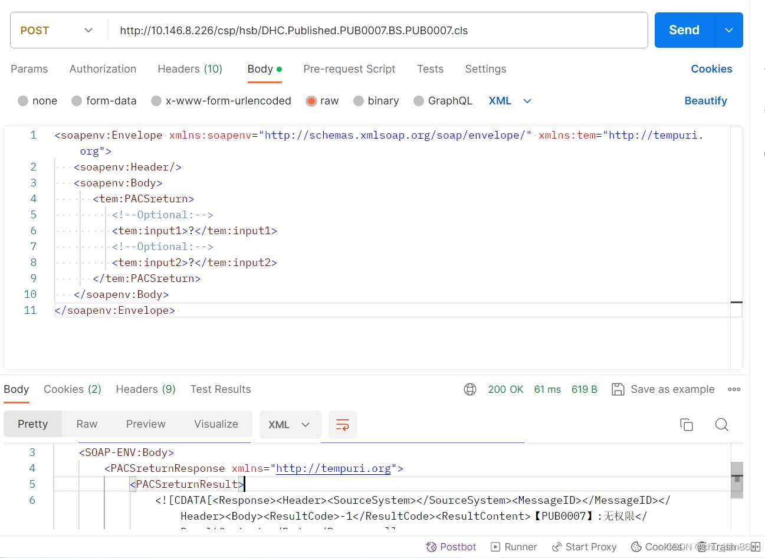Image resolution: width=765 pixels, height=558 pixels.
Task: Click the 200 OK status
Action: tap(505, 389)
